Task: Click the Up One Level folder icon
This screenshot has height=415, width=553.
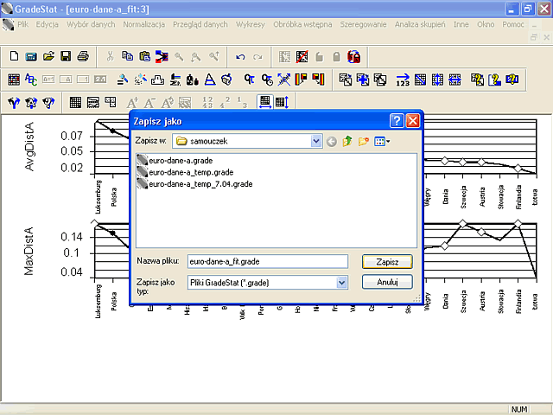Action: (x=347, y=141)
